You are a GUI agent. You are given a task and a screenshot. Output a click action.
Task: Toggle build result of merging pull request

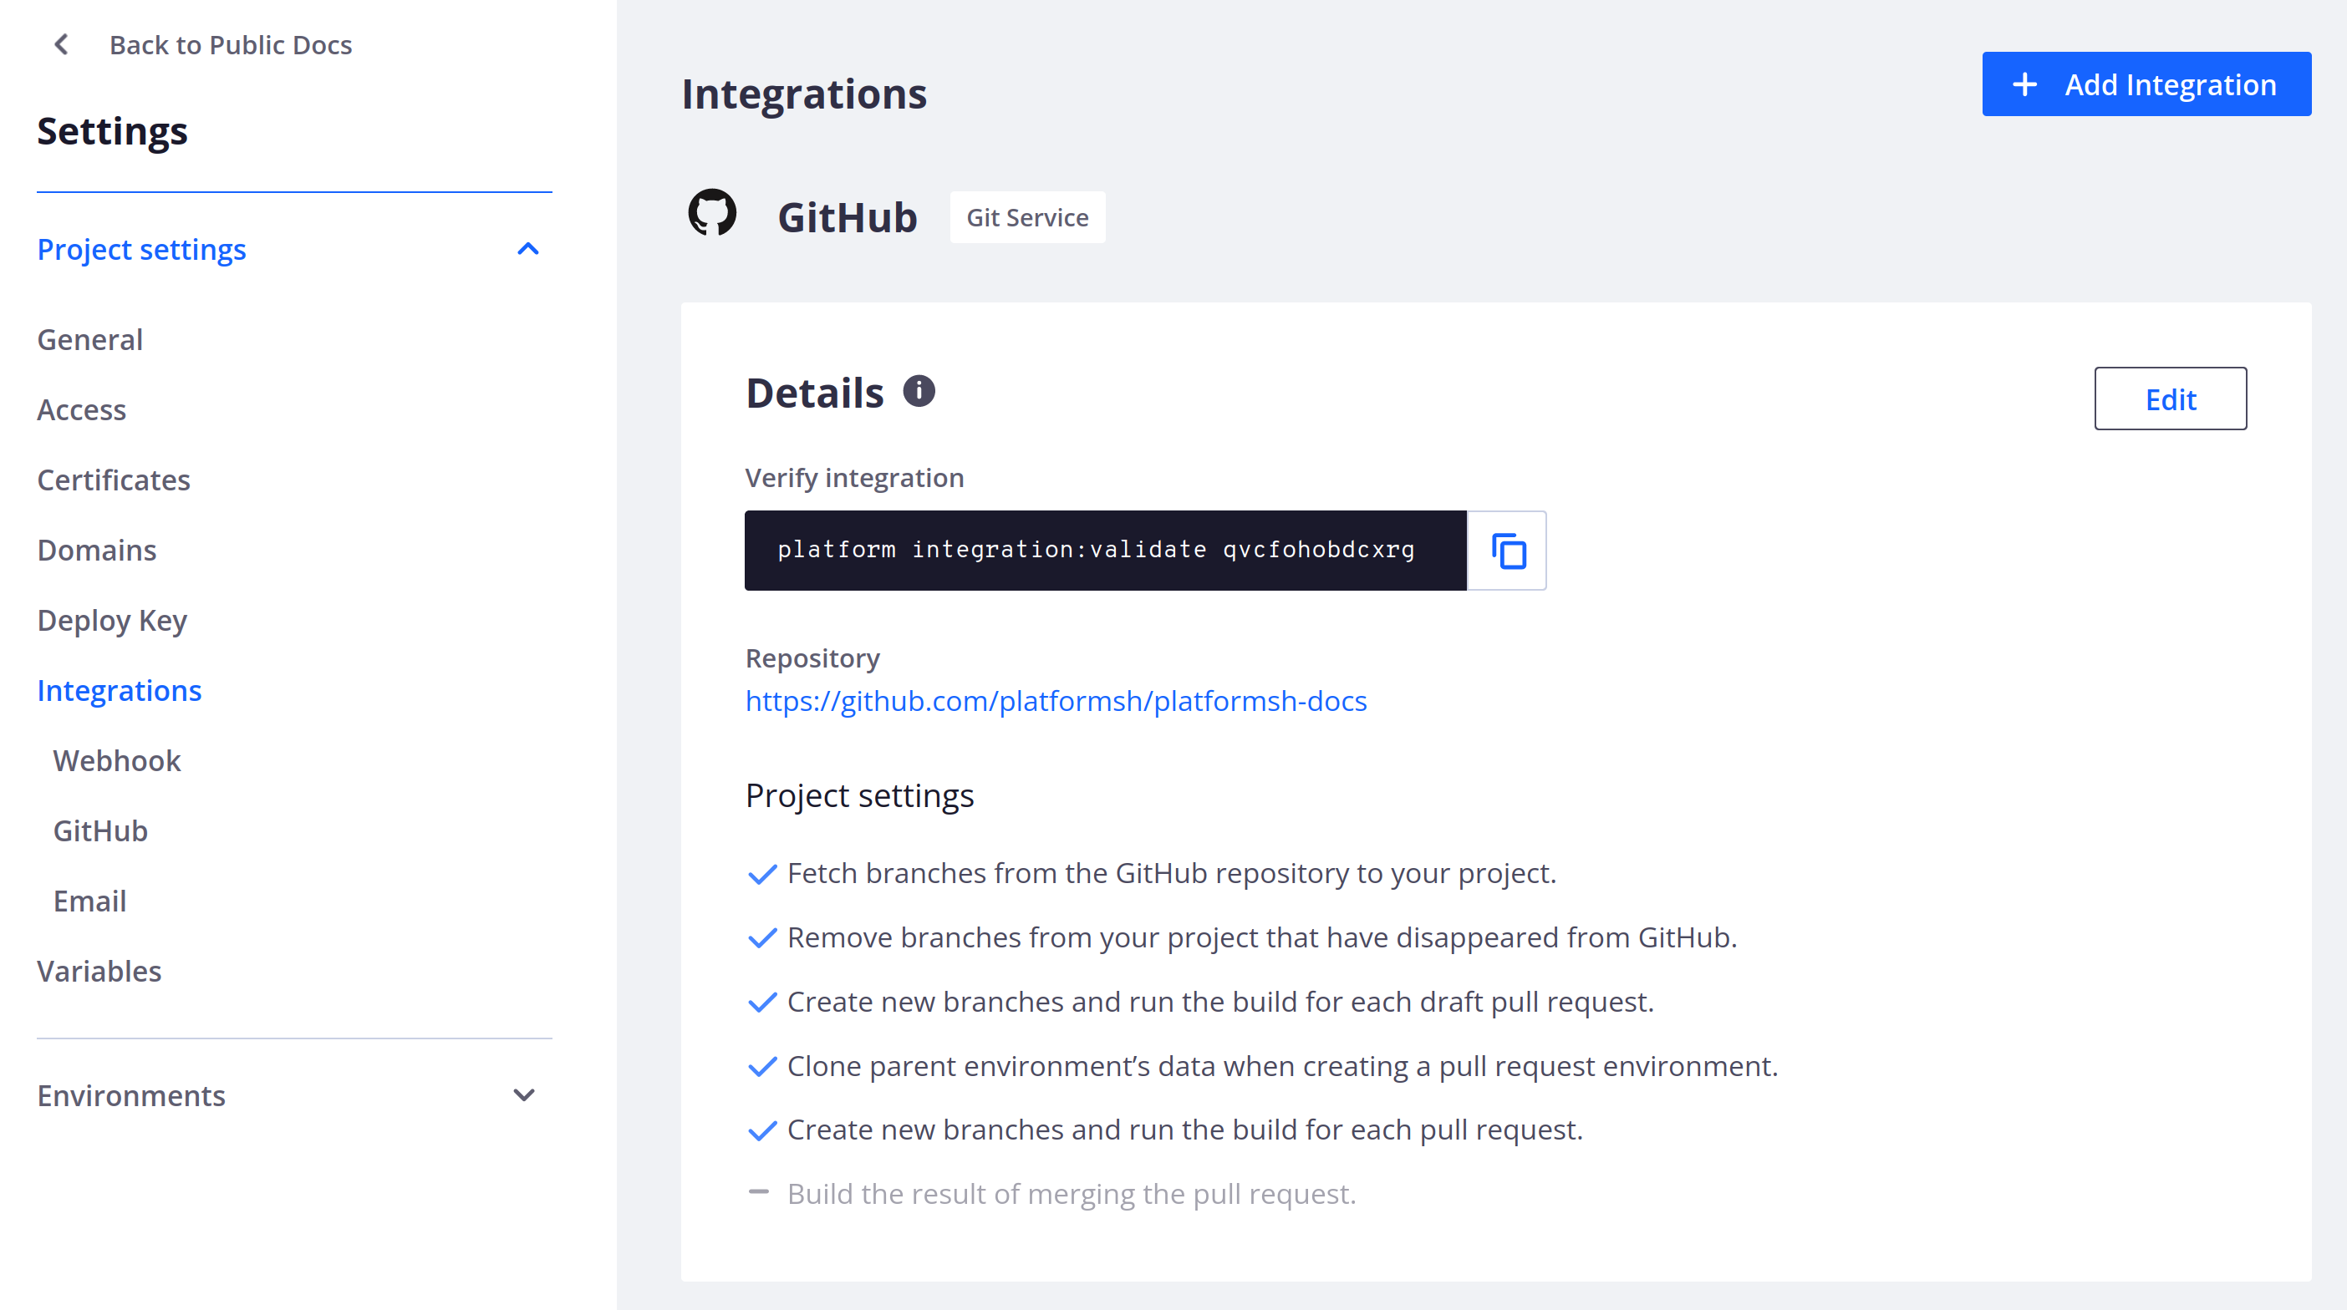tap(759, 1194)
